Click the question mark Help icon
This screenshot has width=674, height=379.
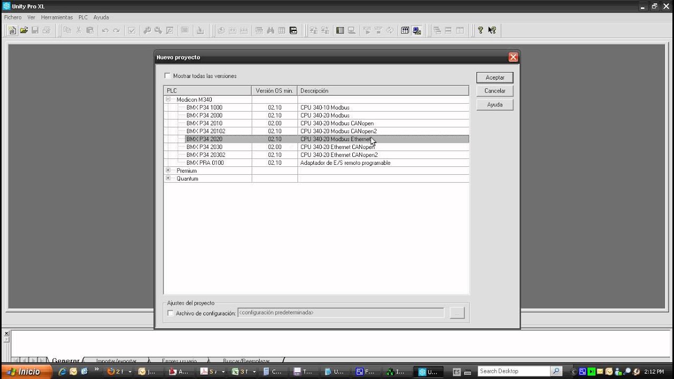click(480, 31)
